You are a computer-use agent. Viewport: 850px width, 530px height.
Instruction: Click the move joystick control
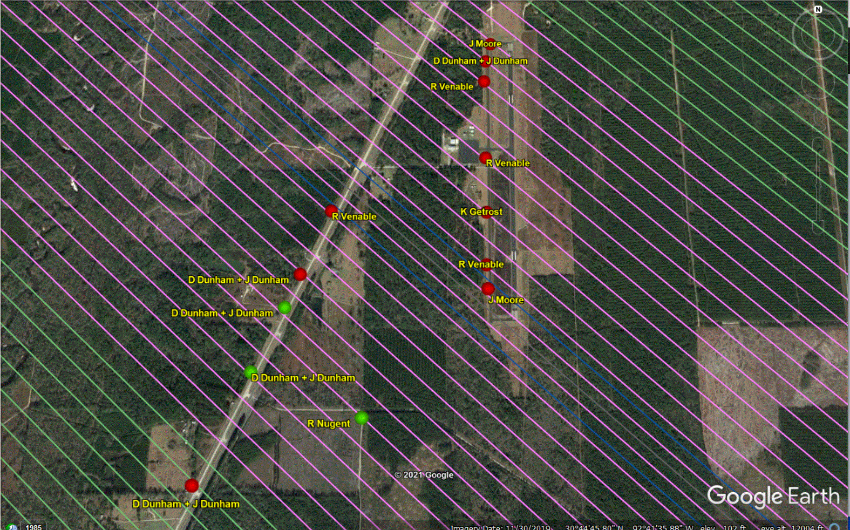coord(818,83)
